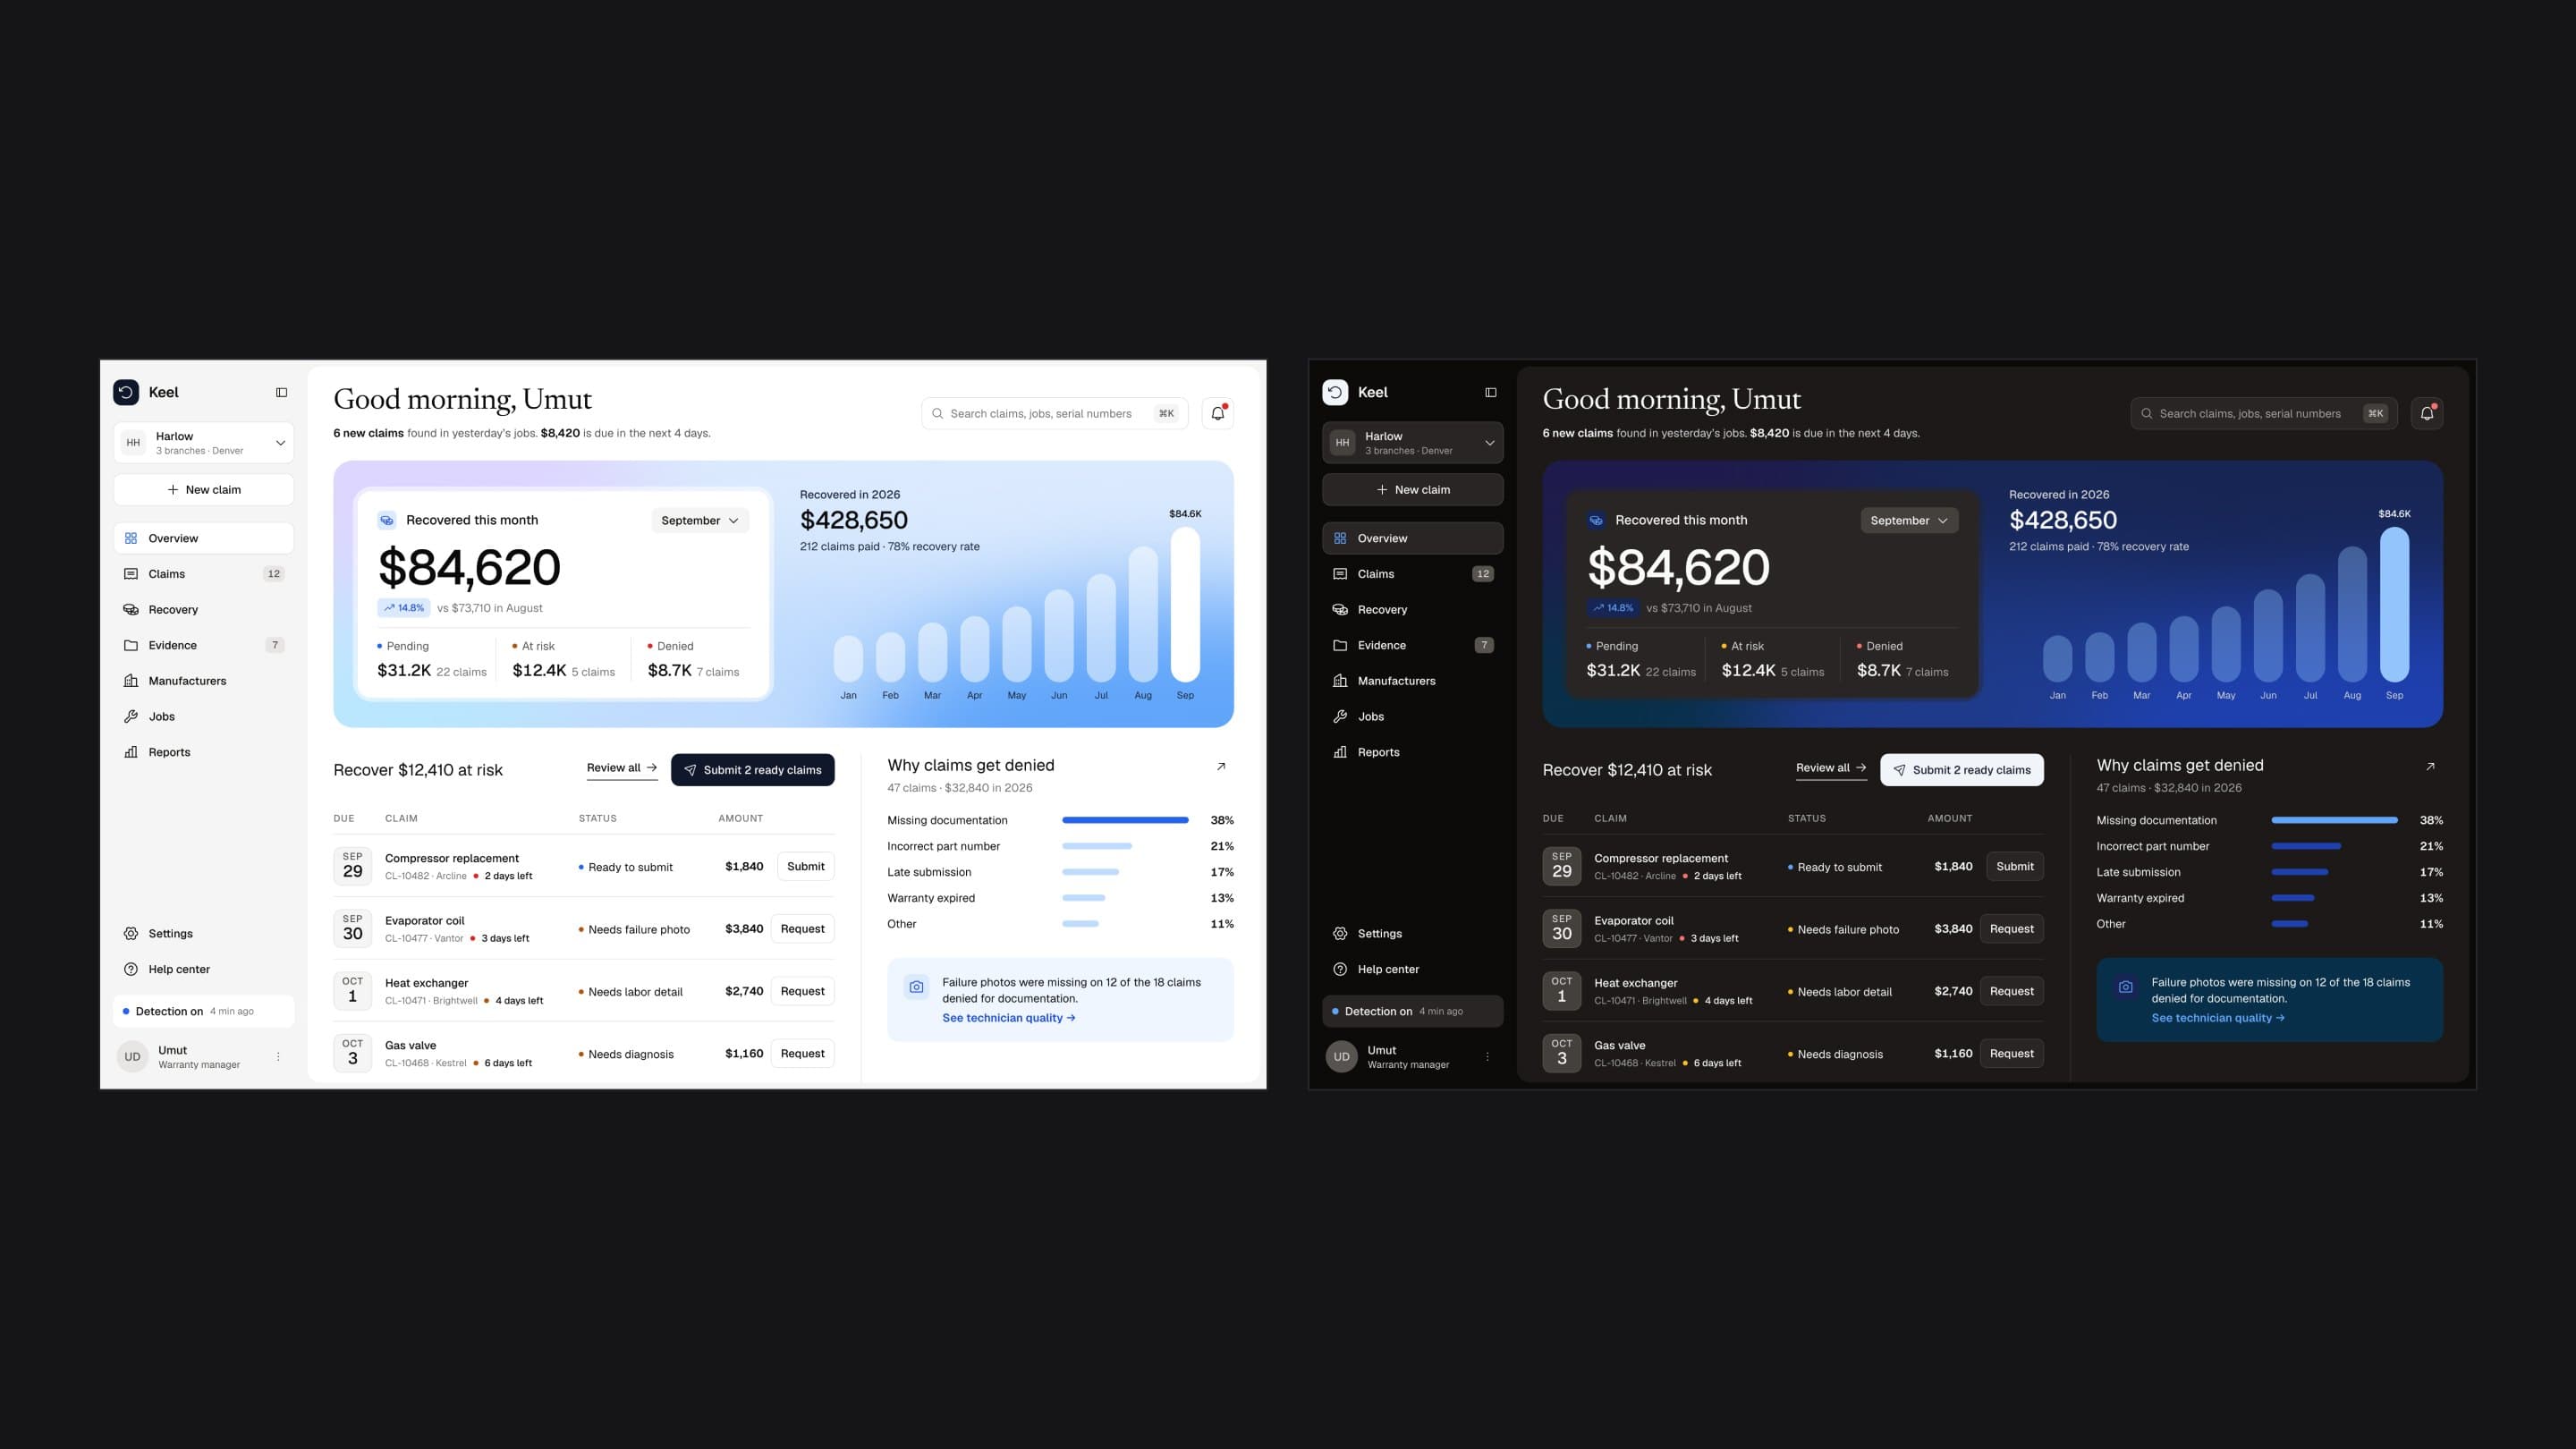Open Settings in light sidebar

point(204,933)
